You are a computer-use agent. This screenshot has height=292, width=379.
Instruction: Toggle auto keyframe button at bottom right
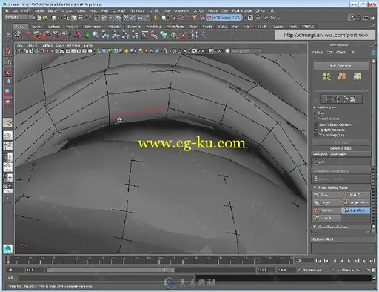point(368,270)
